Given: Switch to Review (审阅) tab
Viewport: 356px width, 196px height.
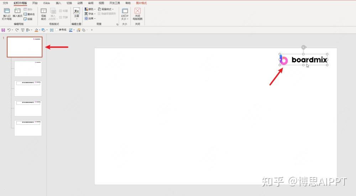Looking at the screenshot, I should pyautogui.click(x=90, y=3).
